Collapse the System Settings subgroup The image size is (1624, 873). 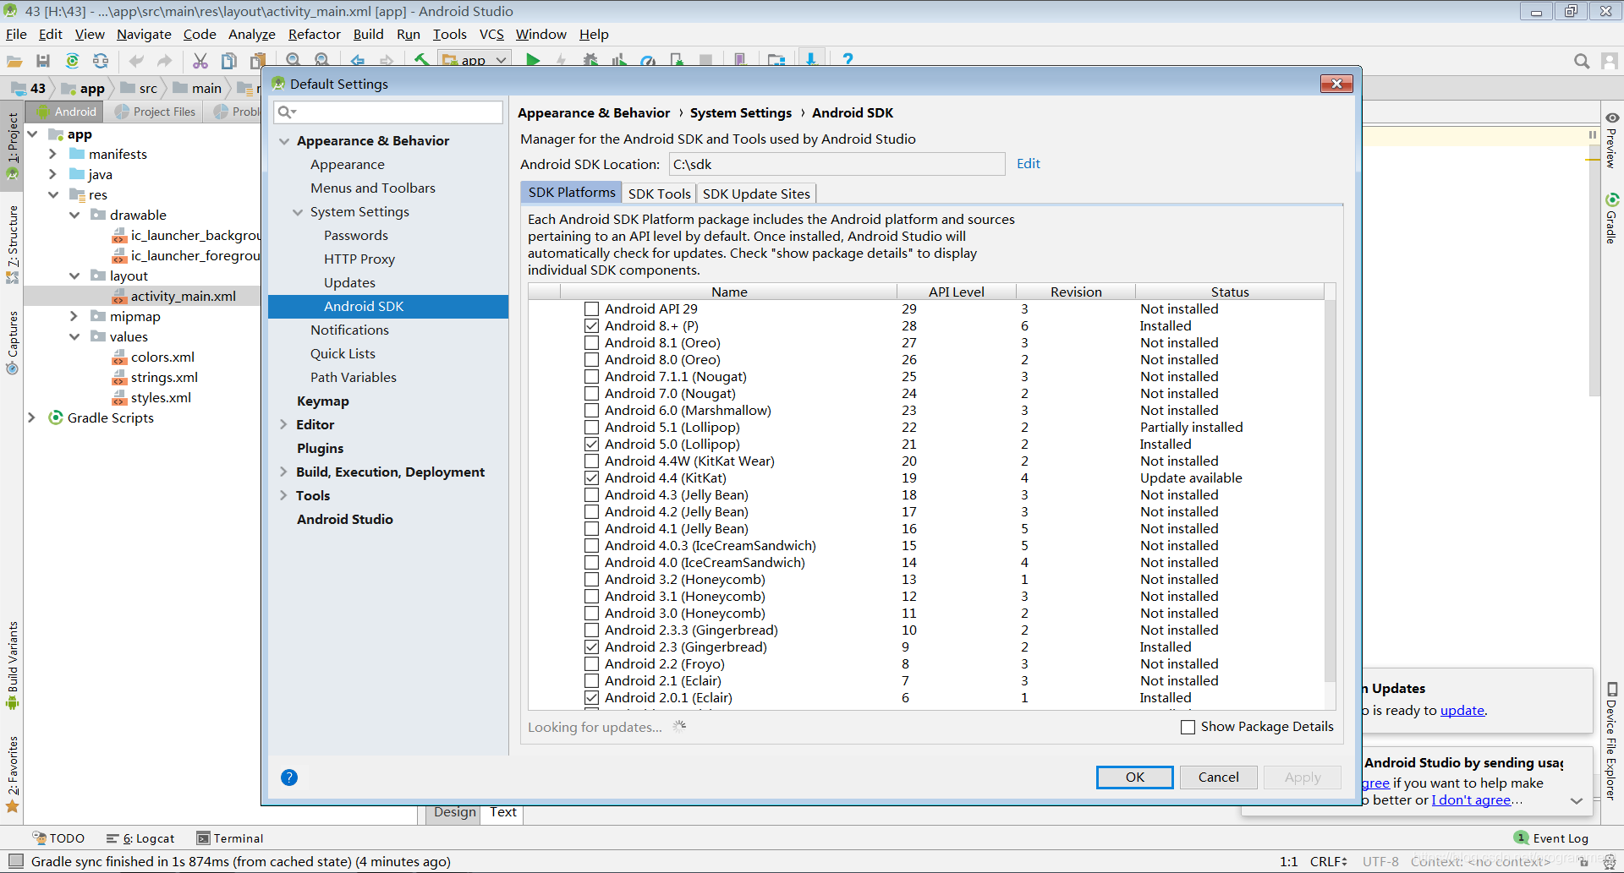[x=298, y=212]
